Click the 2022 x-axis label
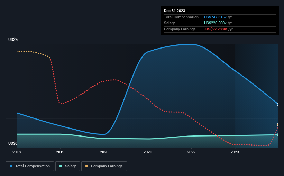Viewport: 284px width, 176px height. coord(191,152)
